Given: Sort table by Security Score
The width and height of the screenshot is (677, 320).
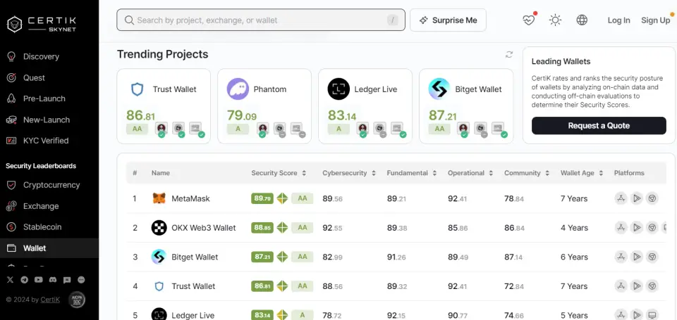Looking at the screenshot, I should click(x=279, y=173).
